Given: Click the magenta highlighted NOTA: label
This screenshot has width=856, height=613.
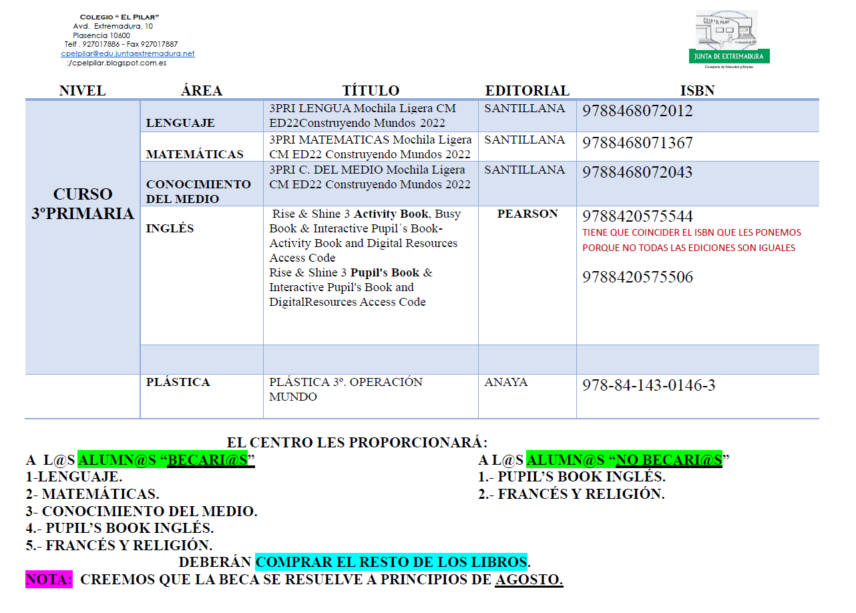Looking at the screenshot, I should click(49, 579).
